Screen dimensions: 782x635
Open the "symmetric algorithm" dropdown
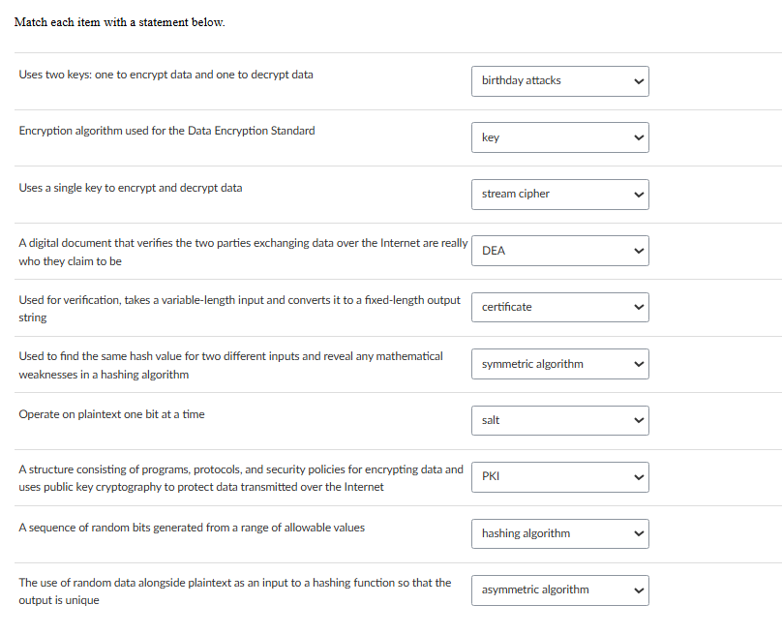click(x=559, y=364)
